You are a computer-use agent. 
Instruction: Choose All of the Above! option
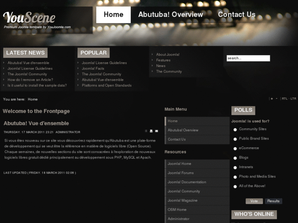[235, 187]
